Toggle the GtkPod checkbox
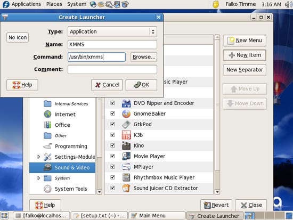 click(x=112, y=124)
